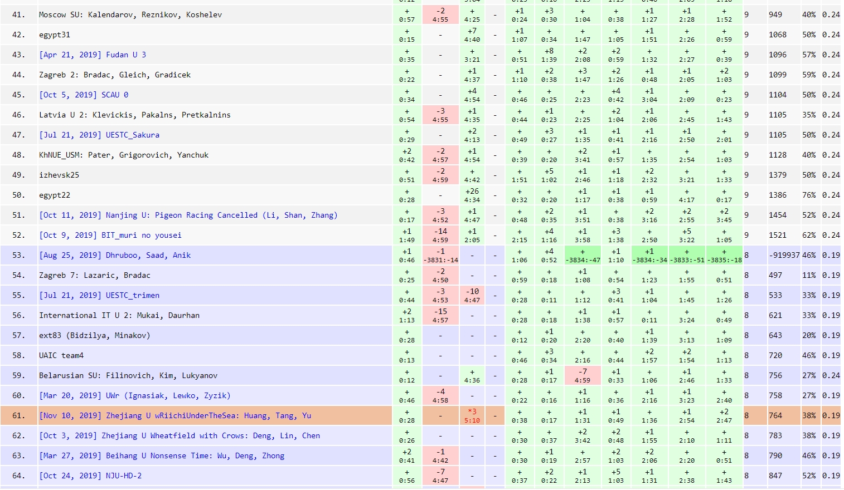Open UESTC_Sakura standings entry link

[x=99, y=135]
